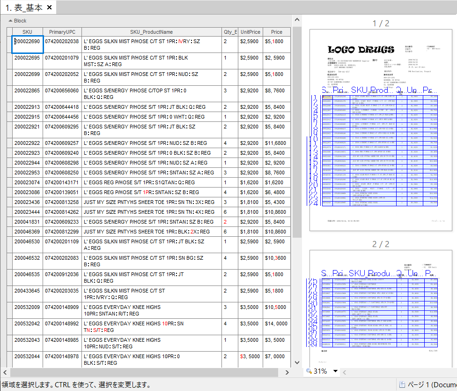
Task: Select page 1 / 2 document thumbnail
Action: [381, 130]
